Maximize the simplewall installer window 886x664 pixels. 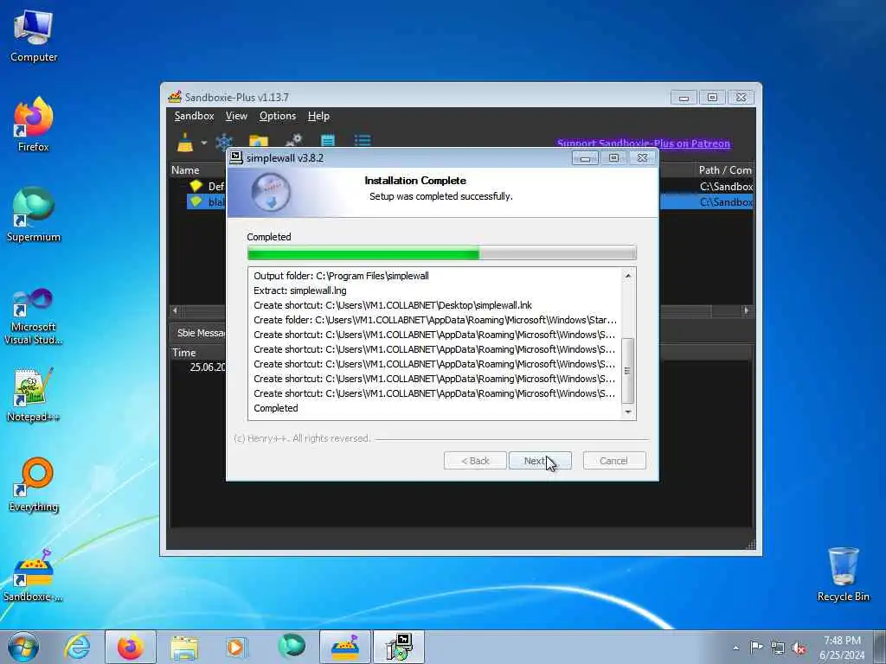613,158
